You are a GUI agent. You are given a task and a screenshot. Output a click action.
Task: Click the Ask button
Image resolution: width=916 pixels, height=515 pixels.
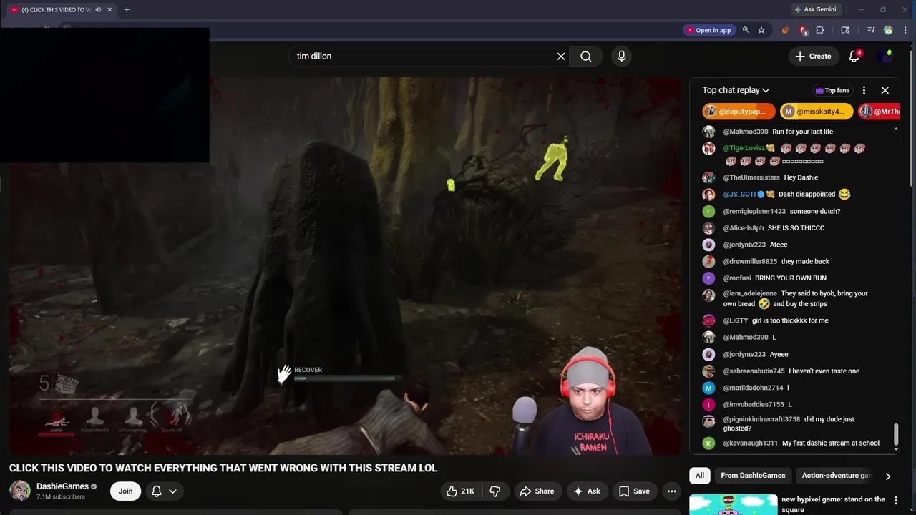click(587, 491)
